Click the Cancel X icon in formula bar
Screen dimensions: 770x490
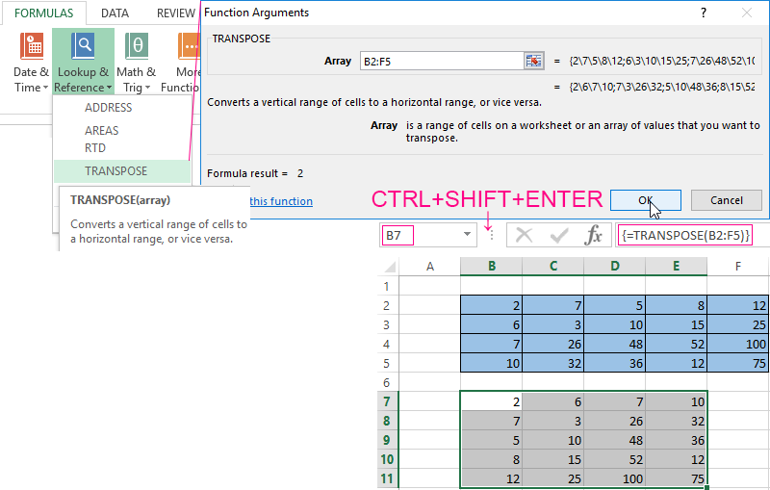pos(524,235)
